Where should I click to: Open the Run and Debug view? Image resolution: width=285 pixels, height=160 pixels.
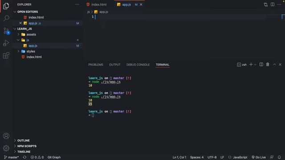click(x=6, y=43)
